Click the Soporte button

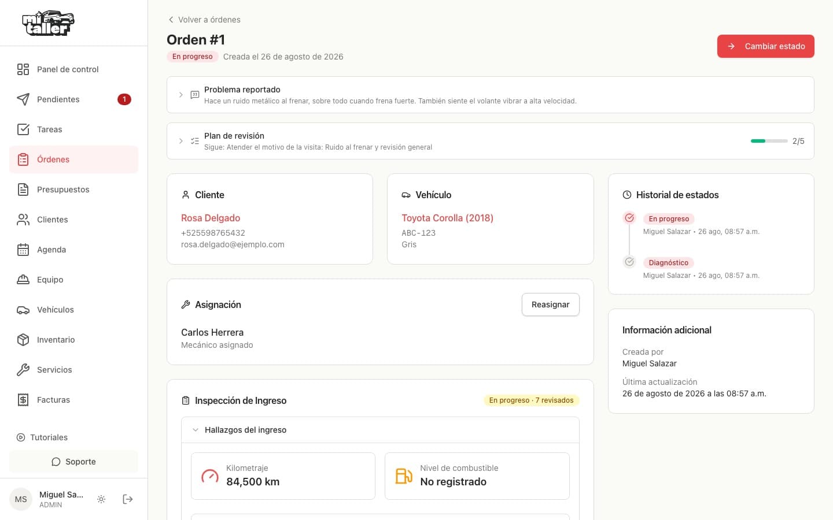74,462
